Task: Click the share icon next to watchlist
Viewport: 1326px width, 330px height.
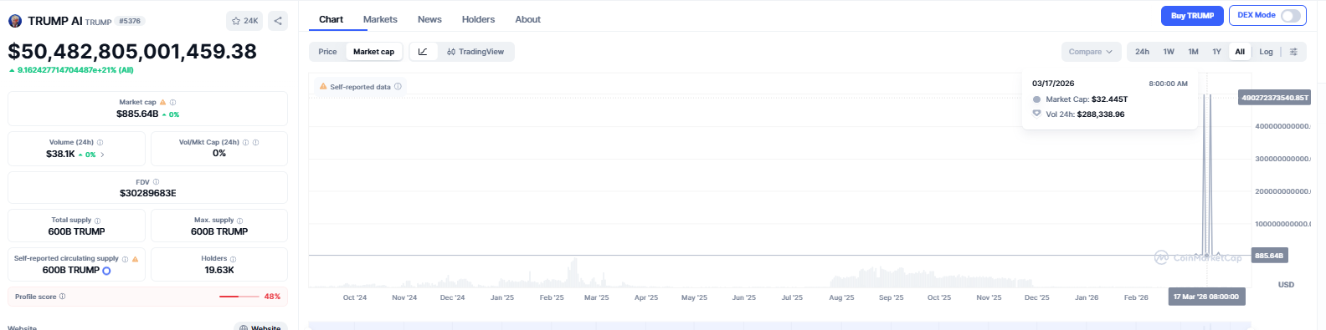Action: [278, 21]
